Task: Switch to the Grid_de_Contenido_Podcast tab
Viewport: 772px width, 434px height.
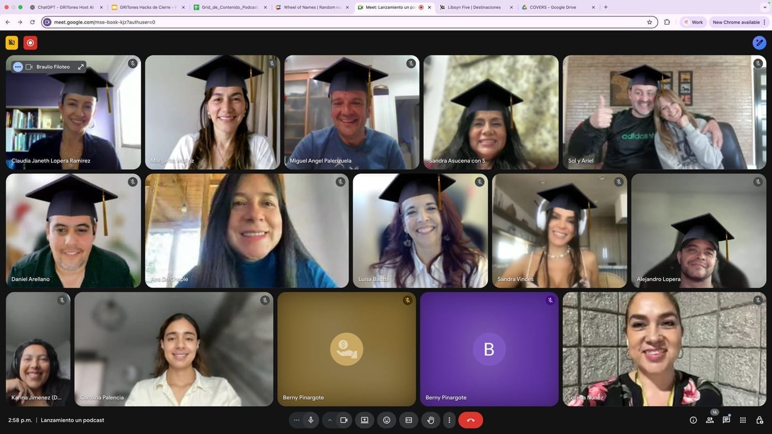Action: 231,7
